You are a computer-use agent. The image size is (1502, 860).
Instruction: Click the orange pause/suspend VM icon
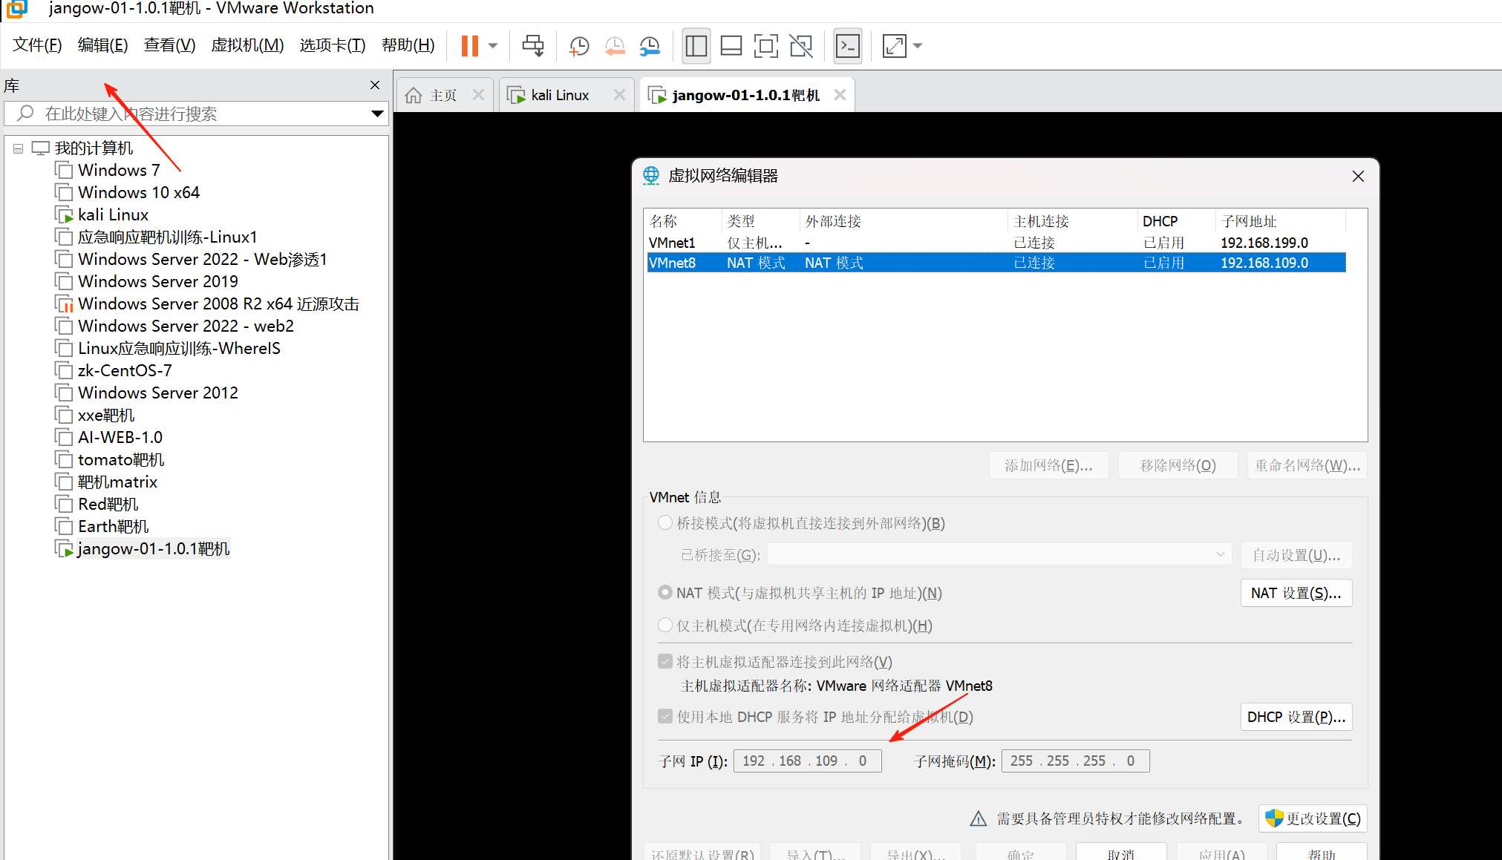pyautogui.click(x=469, y=46)
